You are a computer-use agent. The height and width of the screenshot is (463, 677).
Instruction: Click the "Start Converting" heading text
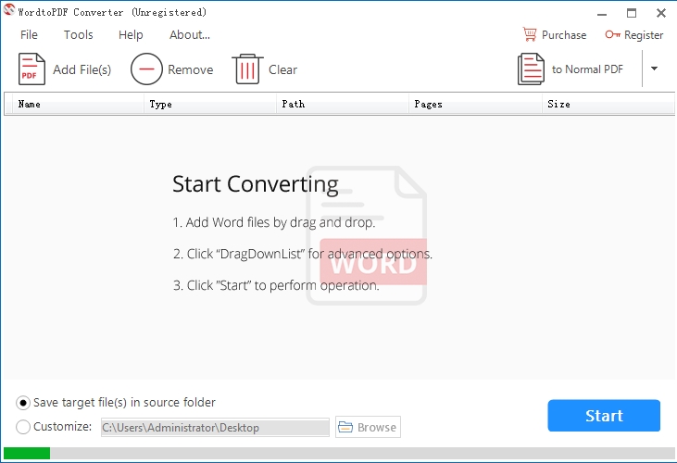(x=256, y=184)
